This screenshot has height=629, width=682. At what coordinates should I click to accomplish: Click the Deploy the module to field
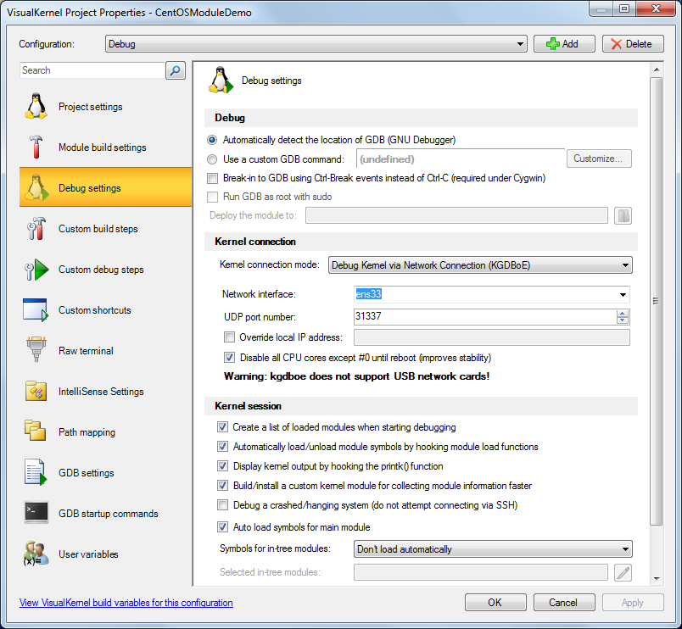click(x=456, y=215)
